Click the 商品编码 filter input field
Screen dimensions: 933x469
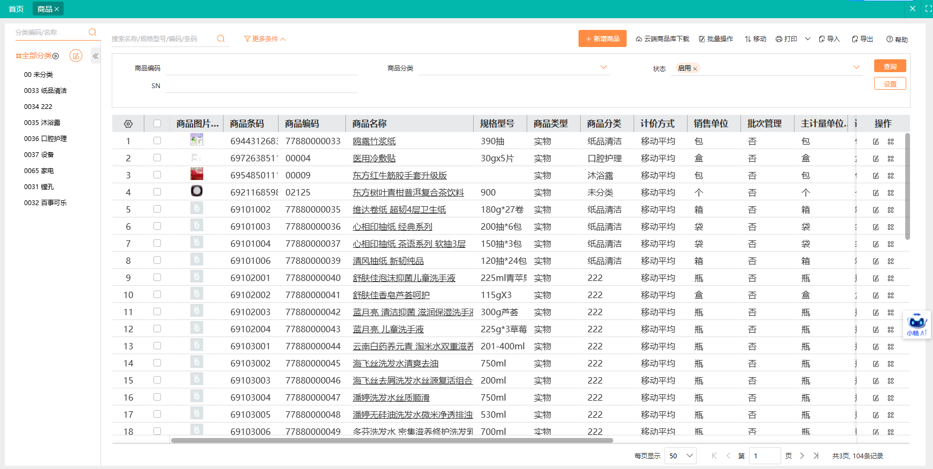[x=261, y=68]
